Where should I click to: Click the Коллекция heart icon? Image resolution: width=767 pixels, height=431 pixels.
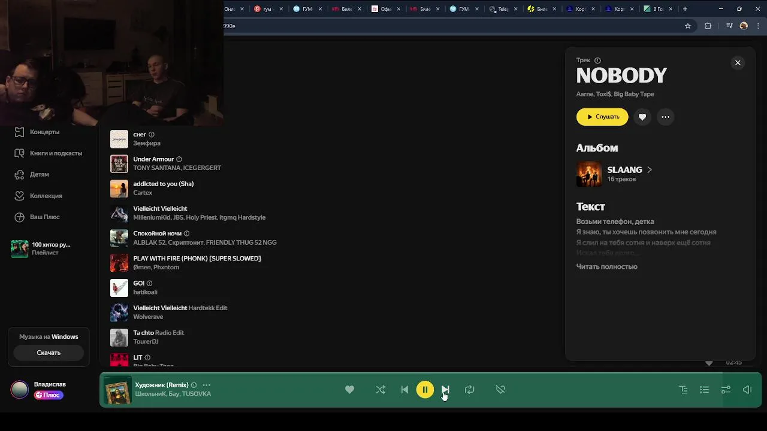pyautogui.click(x=19, y=196)
